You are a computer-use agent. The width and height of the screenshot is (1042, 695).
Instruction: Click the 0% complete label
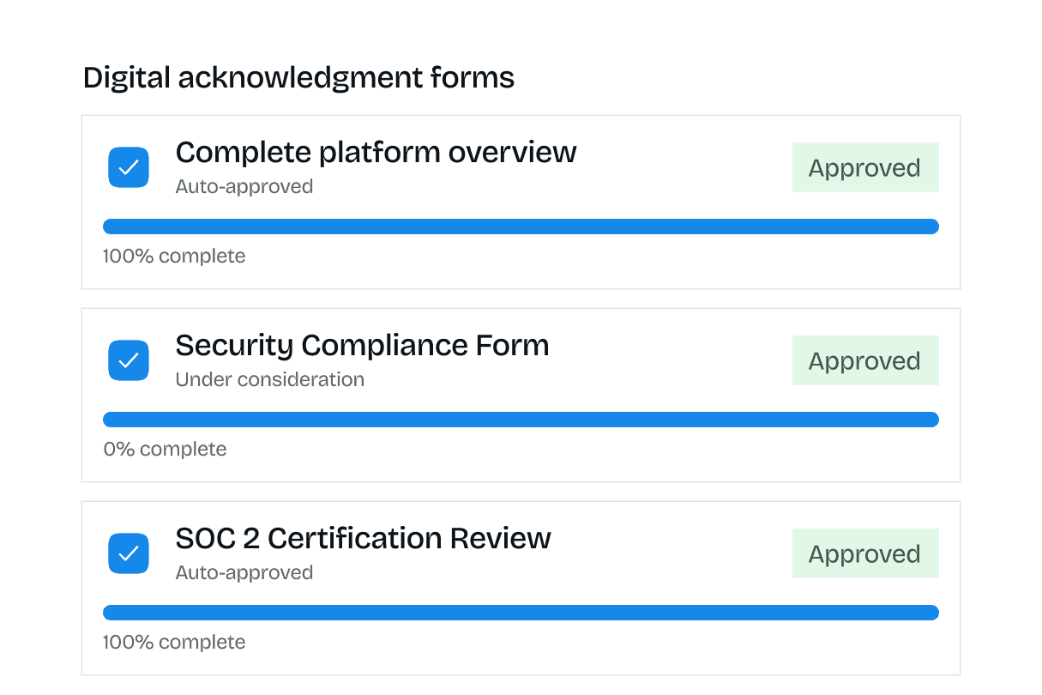(x=165, y=449)
